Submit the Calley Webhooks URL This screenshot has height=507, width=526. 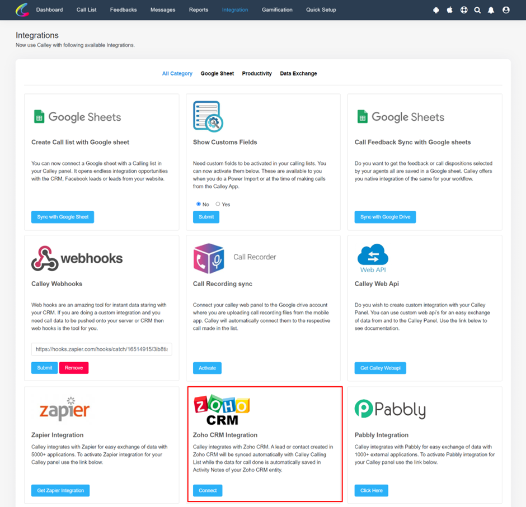pyautogui.click(x=44, y=368)
